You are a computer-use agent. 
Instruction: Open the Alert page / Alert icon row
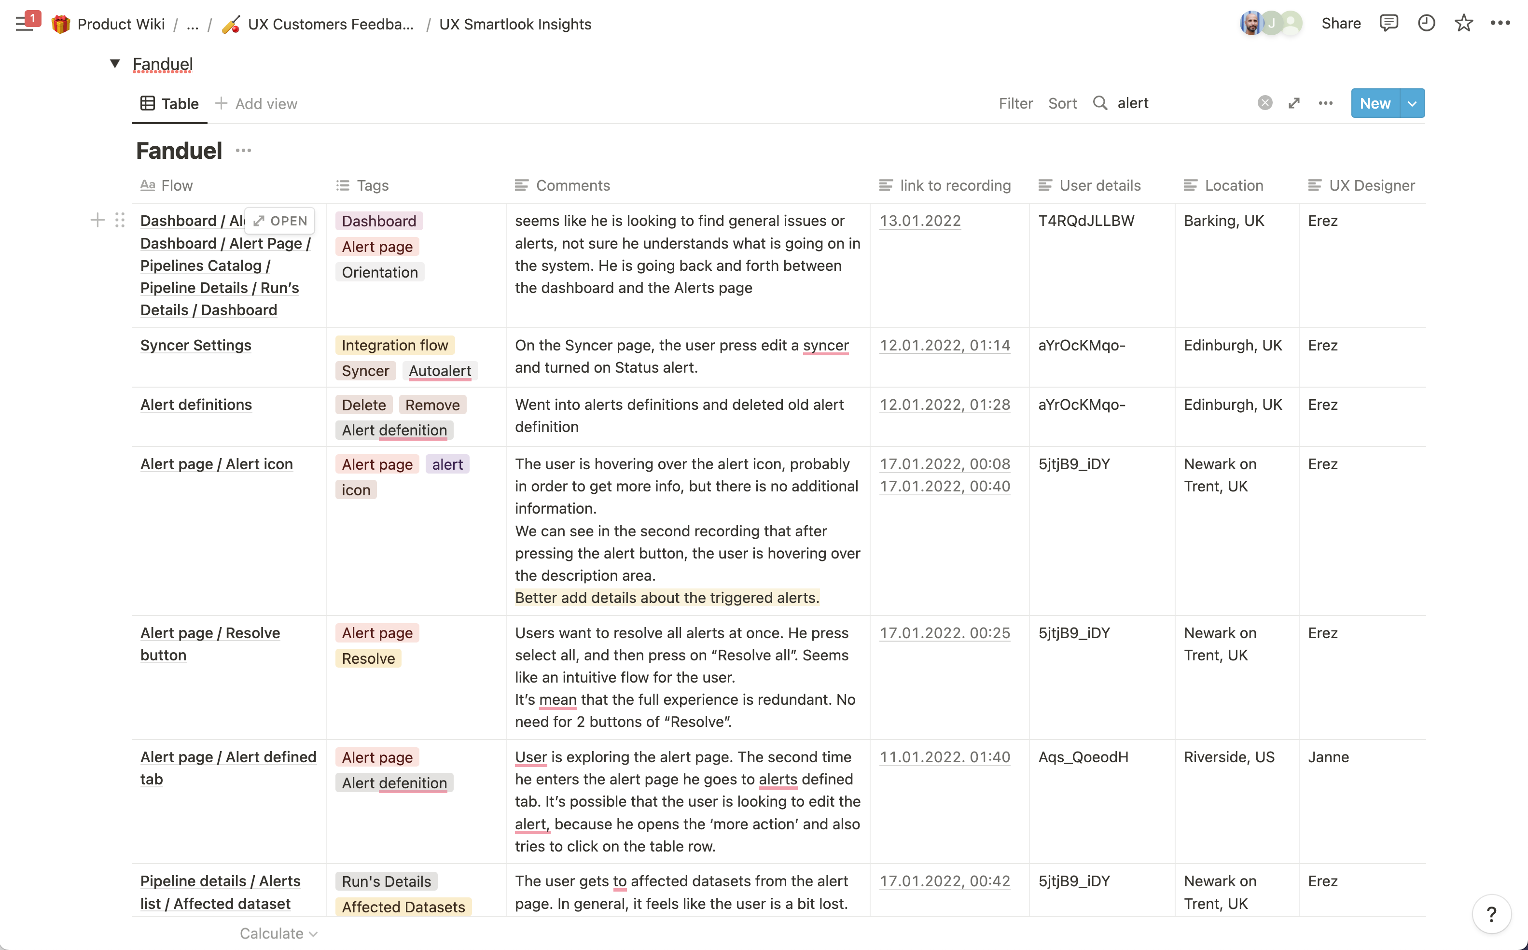(217, 464)
